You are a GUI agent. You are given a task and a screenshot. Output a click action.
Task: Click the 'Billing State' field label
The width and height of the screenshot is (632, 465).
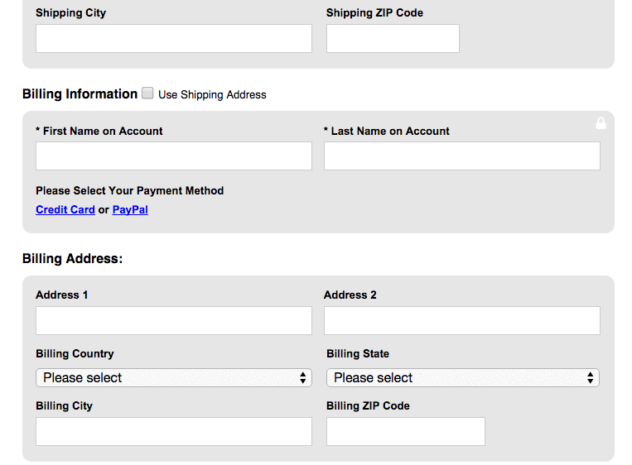(358, 354)
